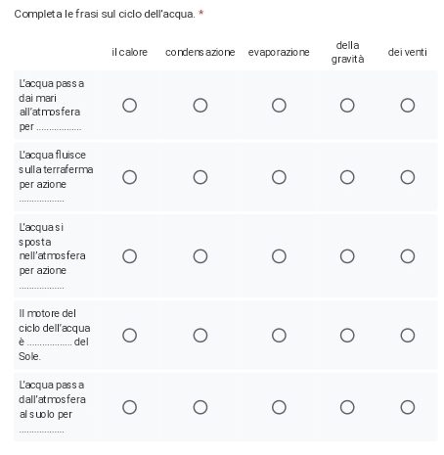Select 'evaporazione' for 'L'acqua passa dai mari' row
The height and width of the screenshot is (455, 444).
coord(279,106)
